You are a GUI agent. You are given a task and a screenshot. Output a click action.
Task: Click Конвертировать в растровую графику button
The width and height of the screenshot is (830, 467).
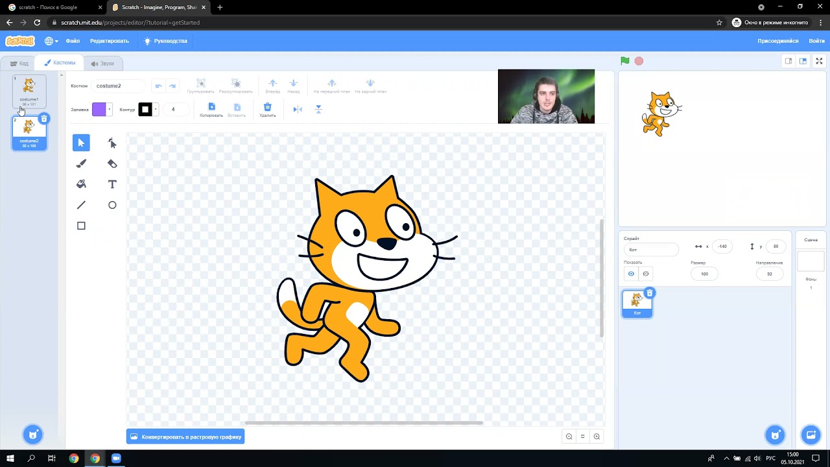tap(185, 437)
